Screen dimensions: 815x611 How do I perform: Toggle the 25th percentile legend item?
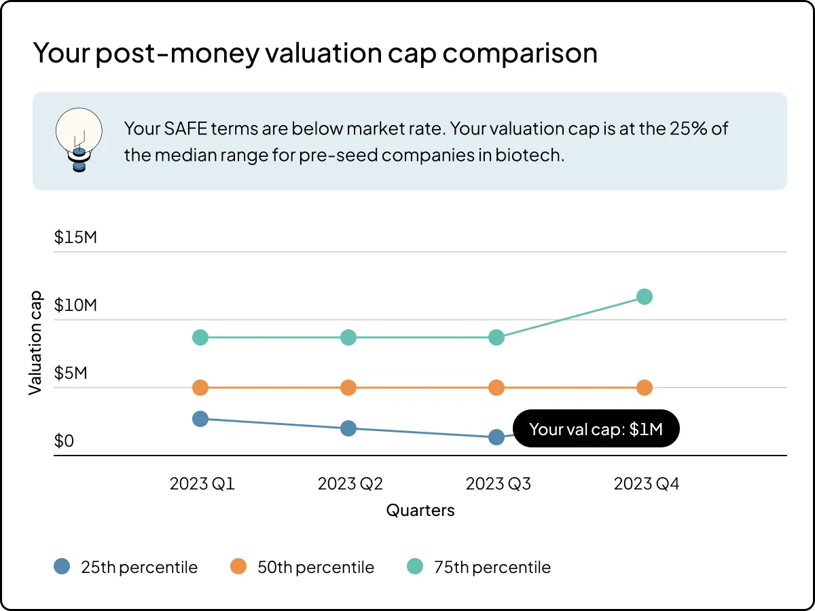(126, 567)
